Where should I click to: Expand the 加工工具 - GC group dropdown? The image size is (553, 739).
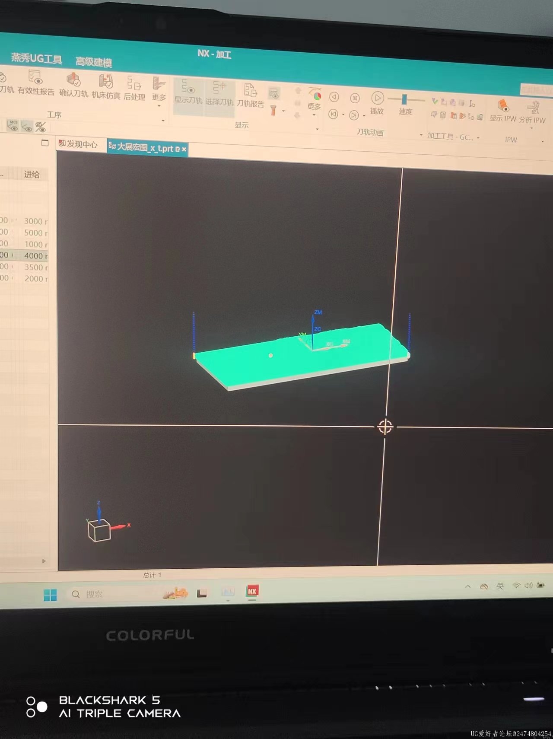(478, 138)
